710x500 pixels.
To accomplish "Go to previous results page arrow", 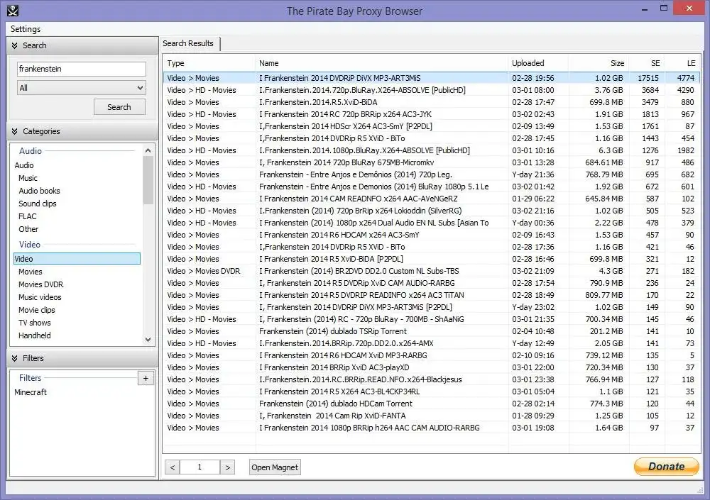I will point(172,467).
